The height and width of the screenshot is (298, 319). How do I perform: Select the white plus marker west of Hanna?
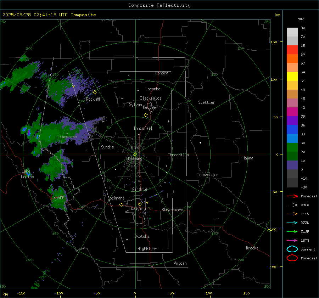click(200, 142)
